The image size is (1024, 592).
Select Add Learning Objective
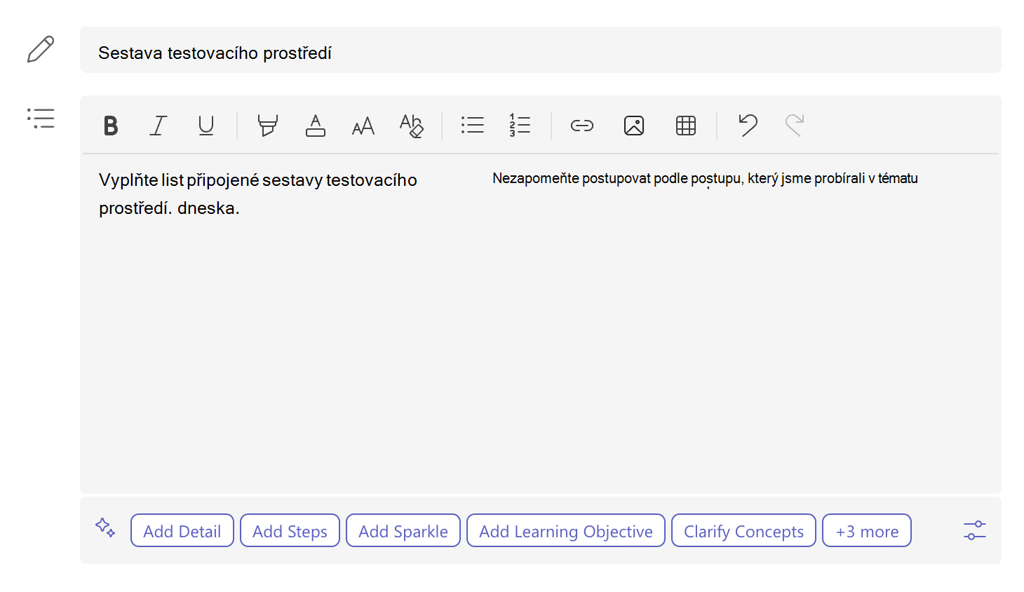pyautogui.click(x=566, y=531)
